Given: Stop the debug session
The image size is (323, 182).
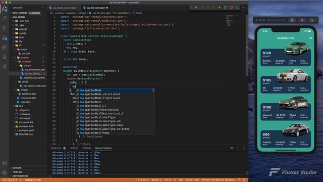Looking at the screenshot, I should pyautogui.click(x=231, y=8).
